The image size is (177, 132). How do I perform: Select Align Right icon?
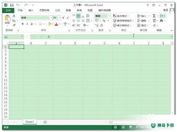83,21
